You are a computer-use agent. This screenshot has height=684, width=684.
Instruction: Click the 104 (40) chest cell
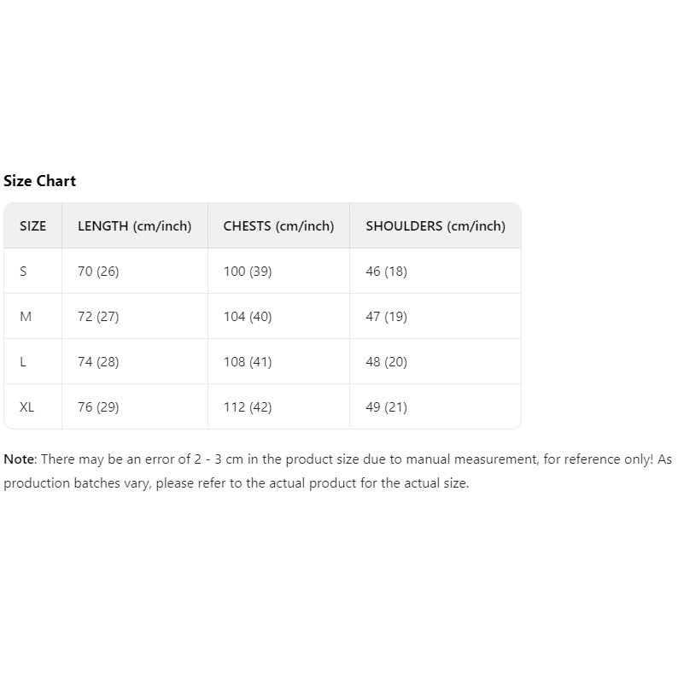(248, 317)
